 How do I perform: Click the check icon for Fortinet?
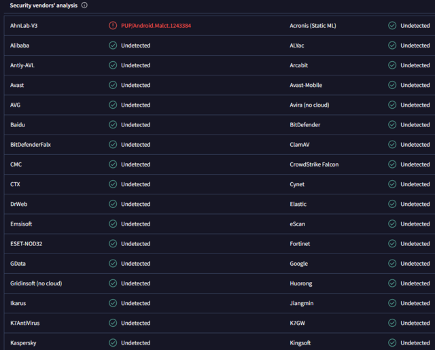pos(392,243)
